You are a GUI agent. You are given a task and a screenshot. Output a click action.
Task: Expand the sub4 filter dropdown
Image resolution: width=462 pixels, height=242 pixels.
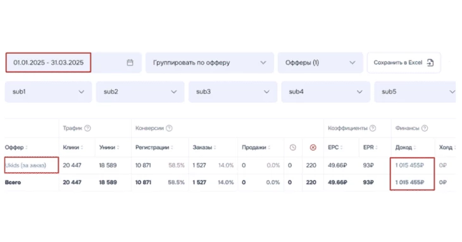tap(325, 92)
